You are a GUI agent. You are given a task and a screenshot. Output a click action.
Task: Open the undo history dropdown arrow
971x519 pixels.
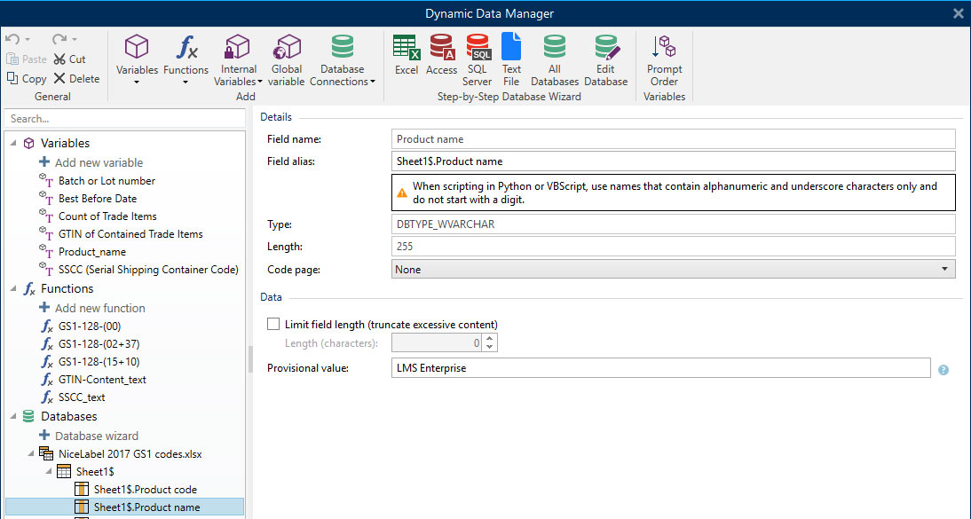pyautogui.click(x=28, y=40)
